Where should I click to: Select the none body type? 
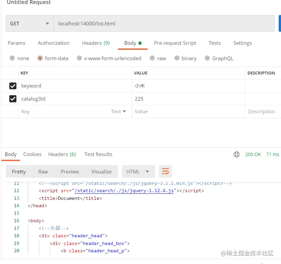point(12,58)
